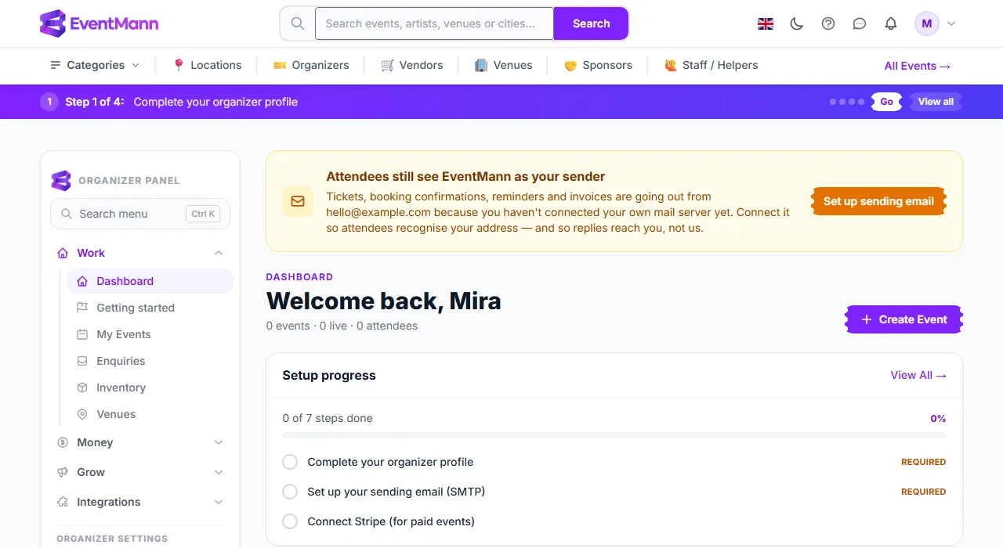Click the Money dollar icon

pyautogui.click(x=63, y=442)
